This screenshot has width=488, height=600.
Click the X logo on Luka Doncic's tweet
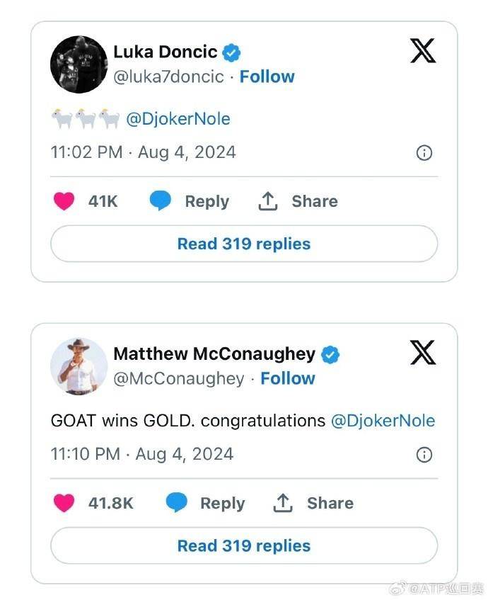tap(423, 51)
